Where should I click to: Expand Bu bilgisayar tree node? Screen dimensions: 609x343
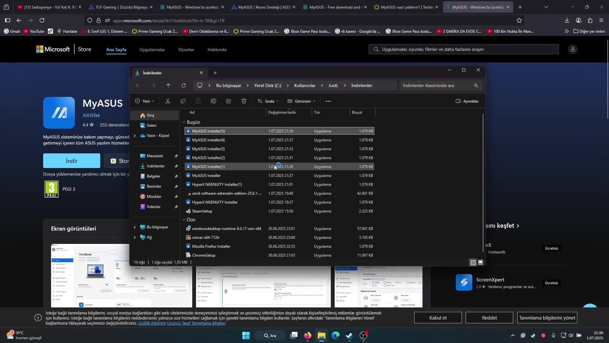click(135, 227)
